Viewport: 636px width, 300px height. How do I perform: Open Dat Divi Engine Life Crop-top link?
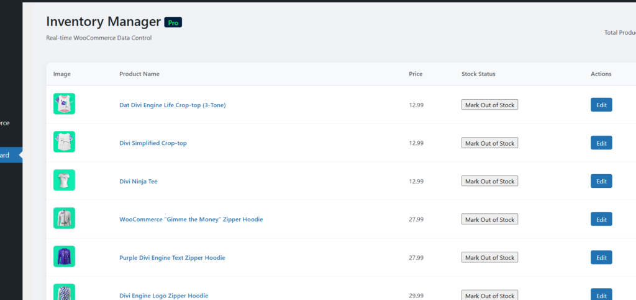(172, 105)
